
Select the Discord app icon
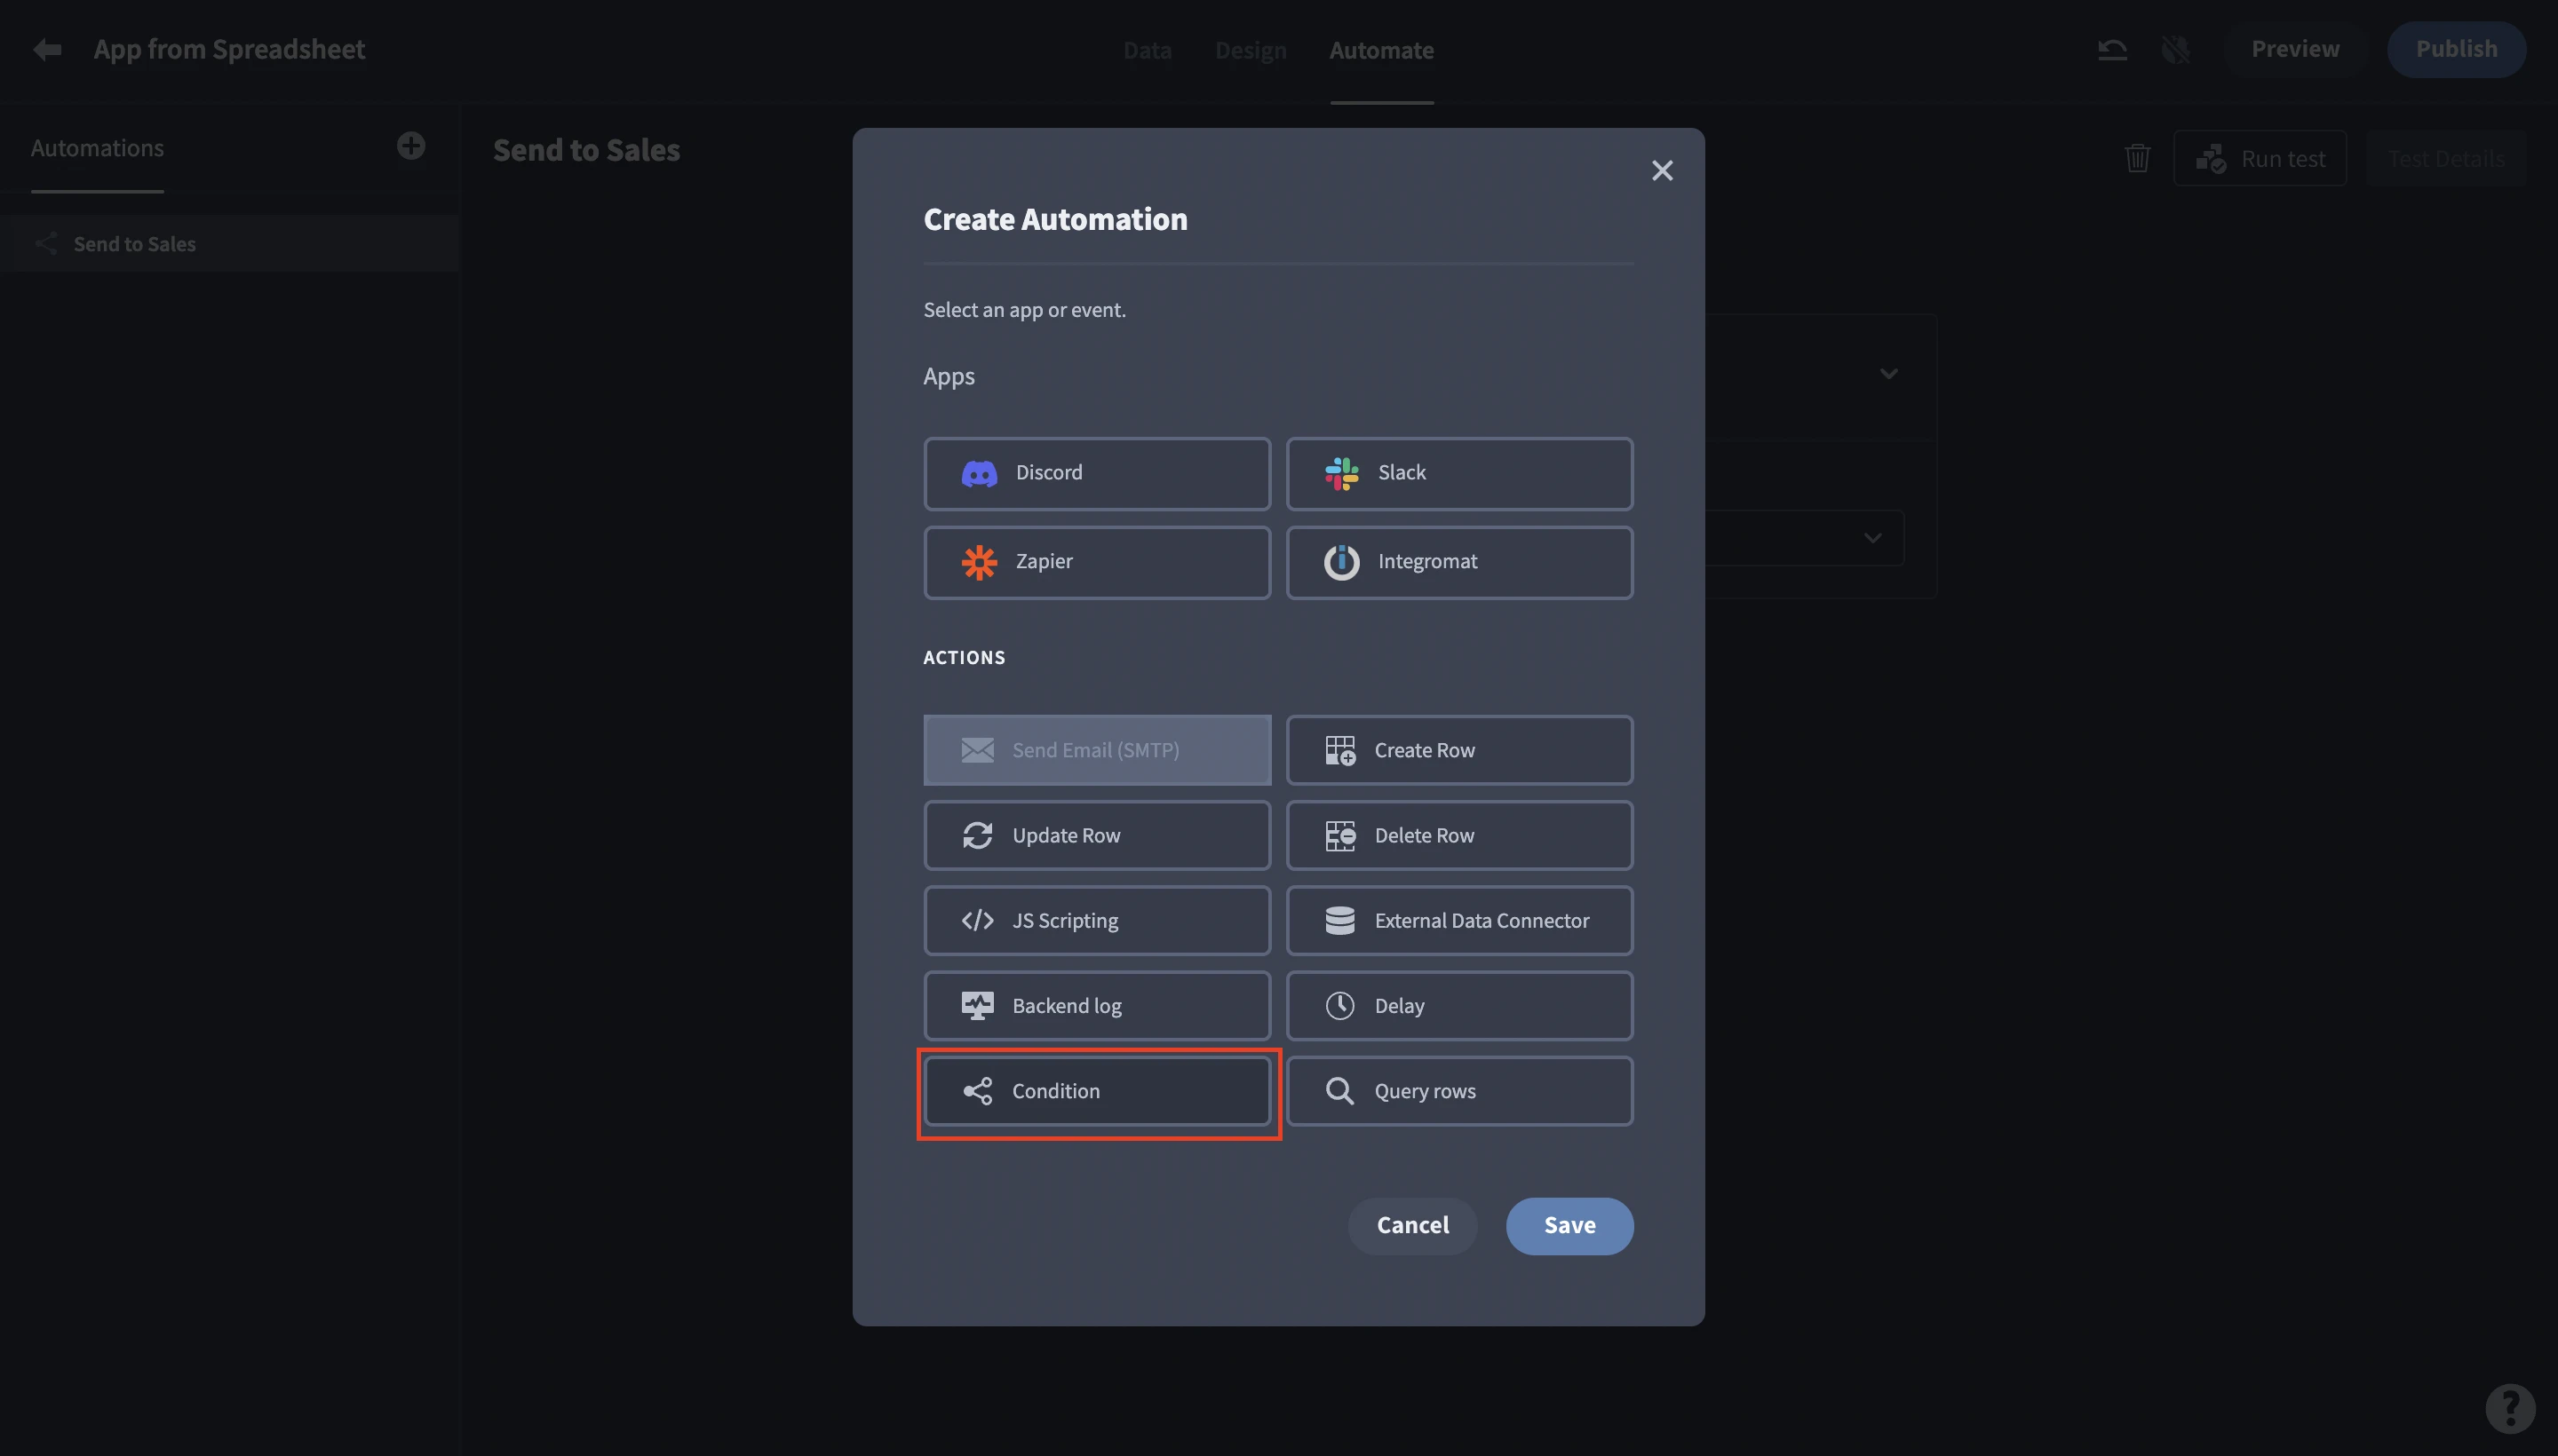coord(979,473)
